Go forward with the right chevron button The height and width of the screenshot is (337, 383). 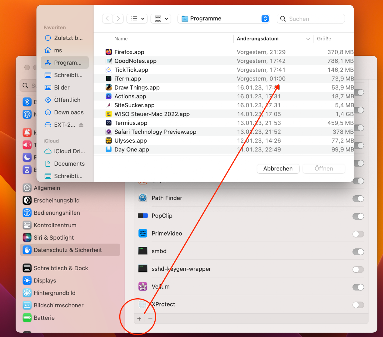(x=118, y=19)
